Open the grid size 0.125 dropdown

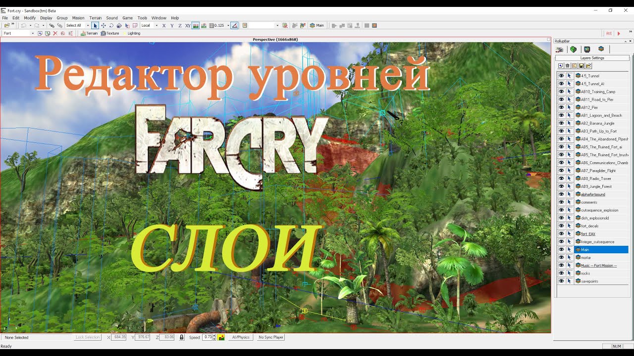click(x=228, y=25)
